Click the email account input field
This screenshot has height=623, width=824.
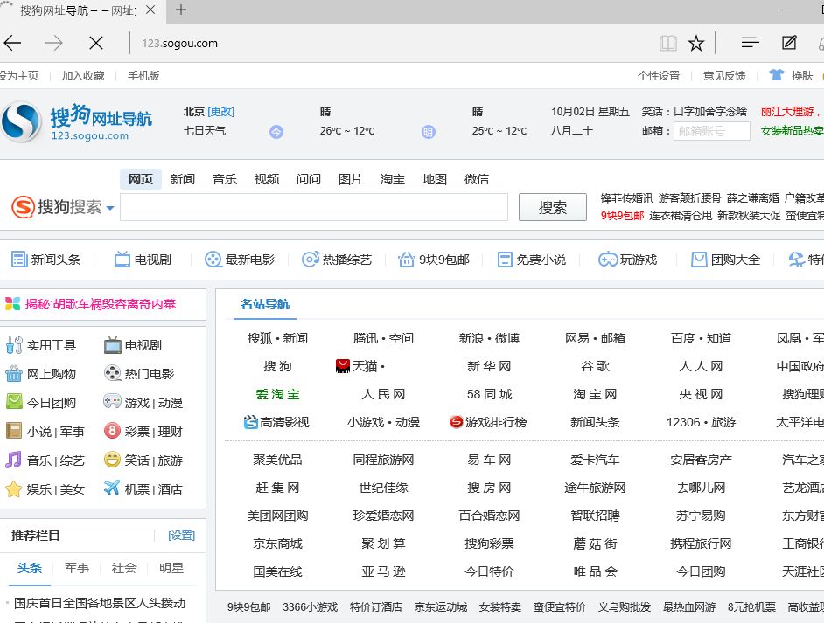tap(712, 131)
